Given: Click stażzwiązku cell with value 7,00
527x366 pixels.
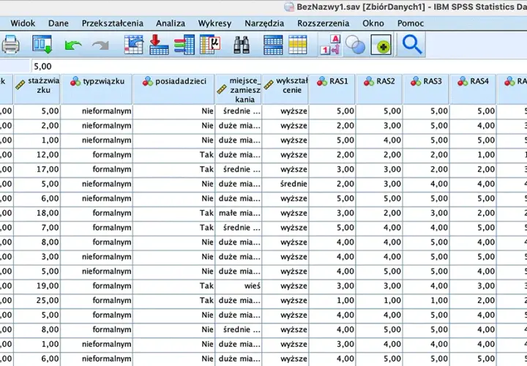Looking at the screenshot, I should (x=37, y=228).
